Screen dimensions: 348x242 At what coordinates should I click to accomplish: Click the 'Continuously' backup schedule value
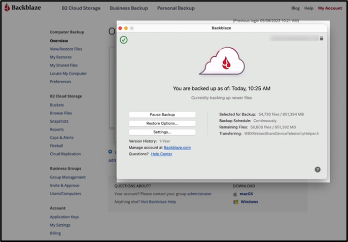tap(265, 121)
